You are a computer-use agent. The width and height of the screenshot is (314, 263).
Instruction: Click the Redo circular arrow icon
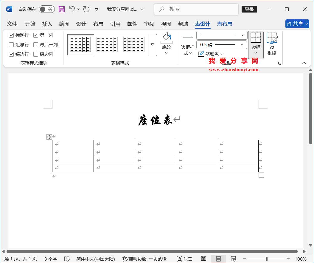pyautogui.click(x=86, y=9)
